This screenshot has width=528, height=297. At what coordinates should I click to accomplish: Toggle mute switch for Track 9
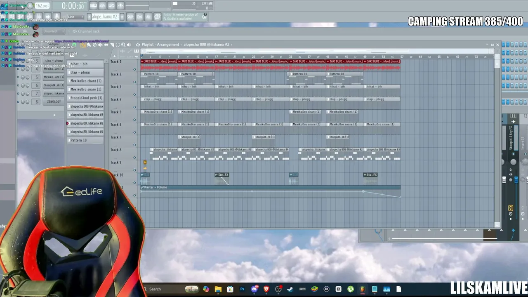tap(134, 170)
